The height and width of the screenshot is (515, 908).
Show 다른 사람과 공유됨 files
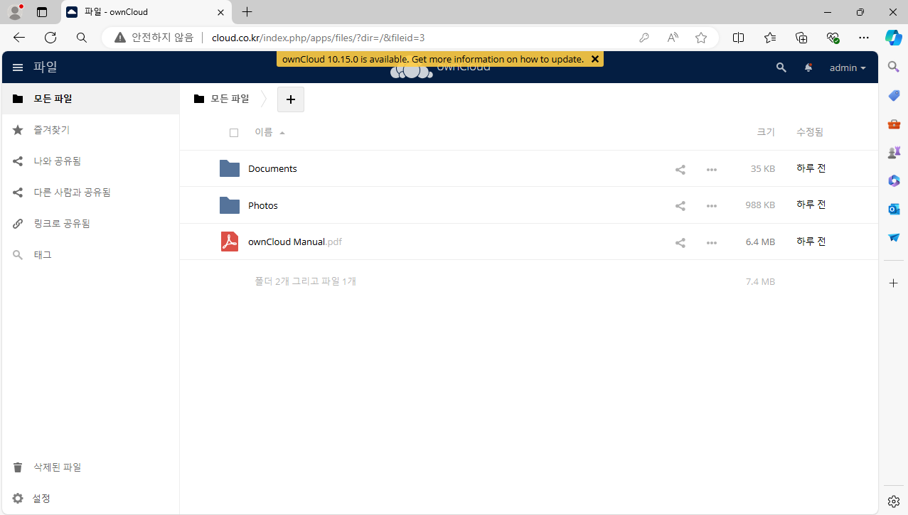[x=90, y=193]
